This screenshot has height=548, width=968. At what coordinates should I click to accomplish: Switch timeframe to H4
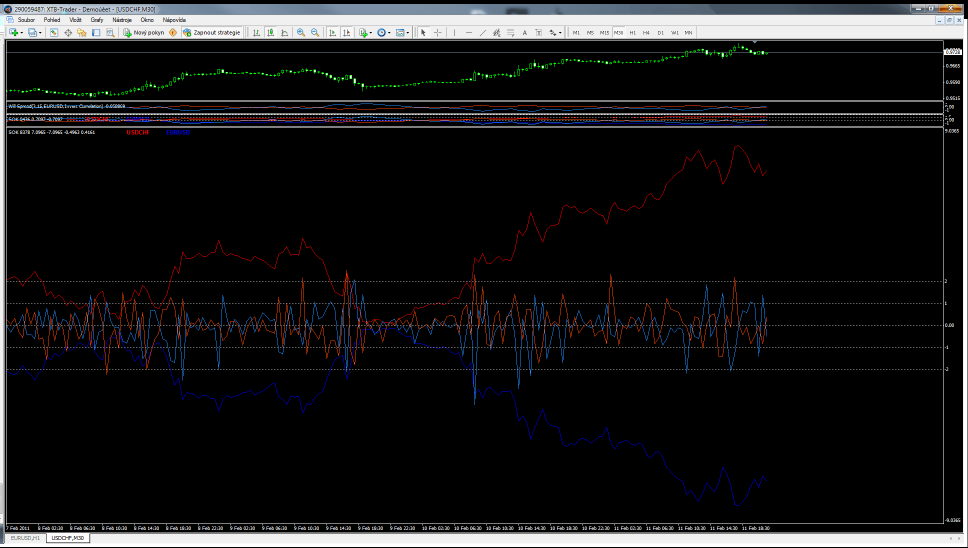coord(646,32)
